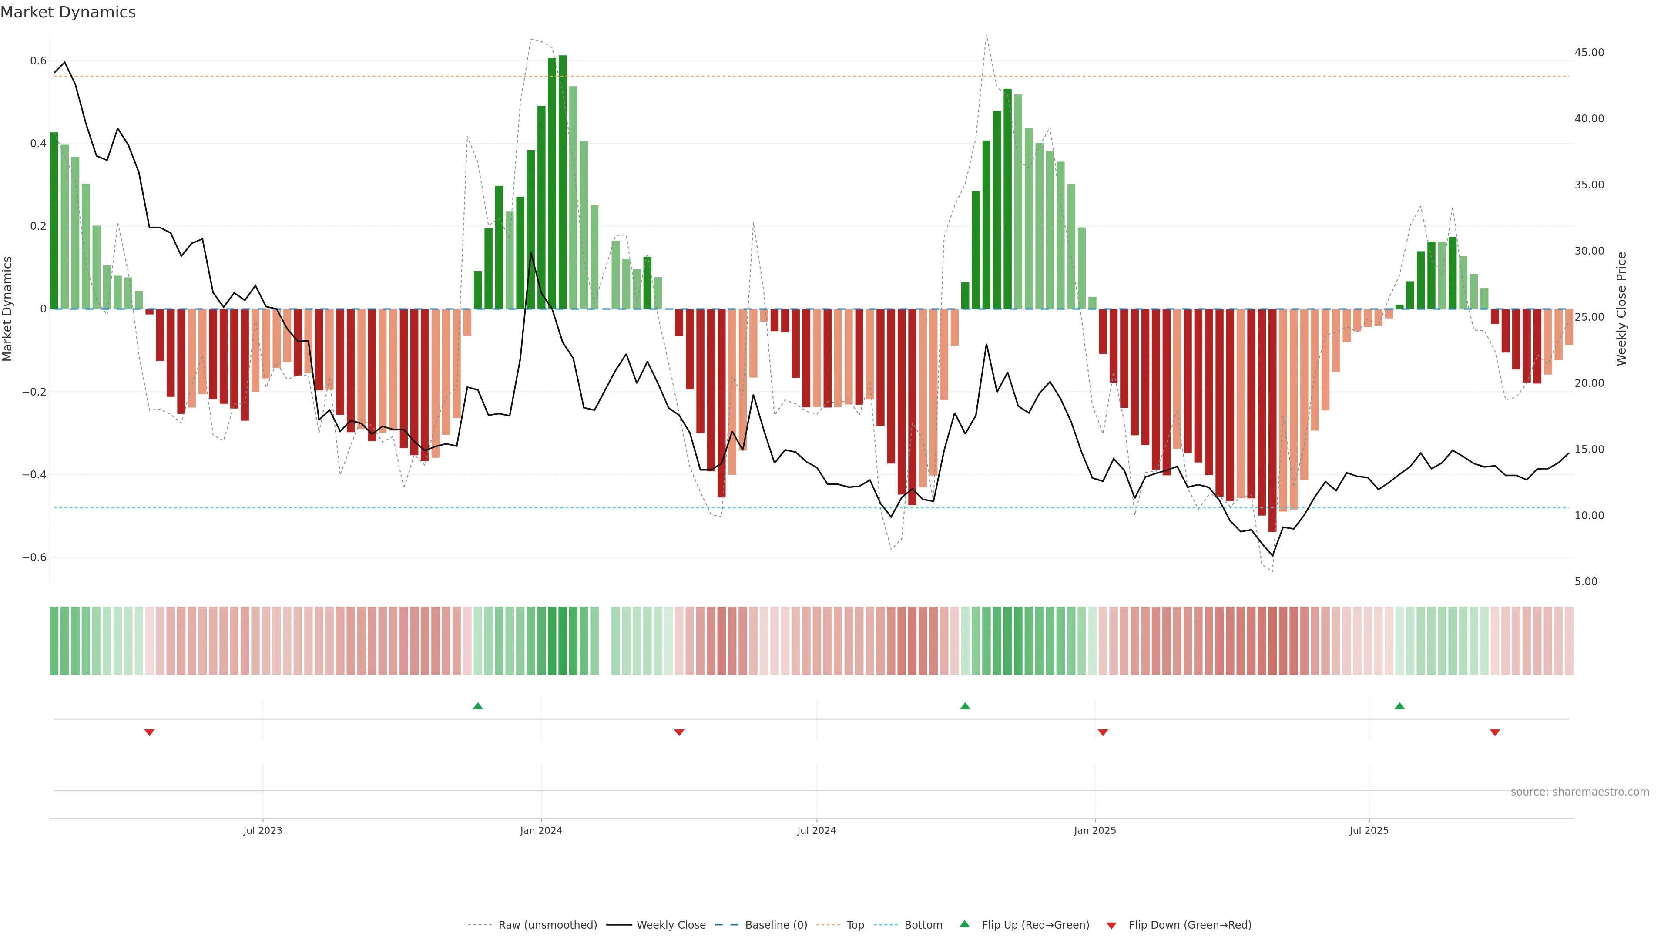Click the red flip-down marker before Jul 2024
Viewport: 1671px width, 940px height.
click(x=679, y=732)
